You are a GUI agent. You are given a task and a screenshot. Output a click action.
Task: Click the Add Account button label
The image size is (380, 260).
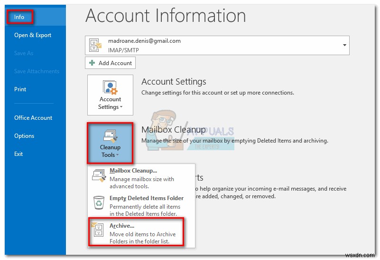115,63
